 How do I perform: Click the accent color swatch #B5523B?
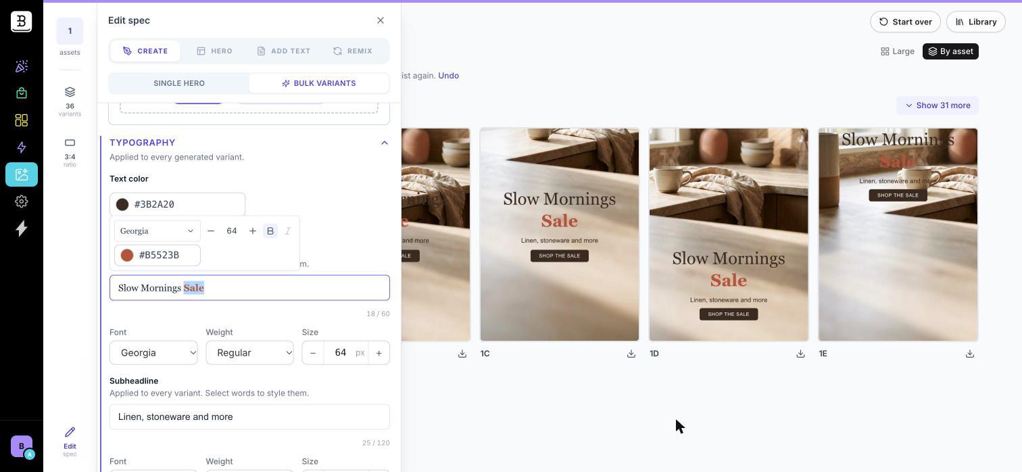(x=127, y=255)
